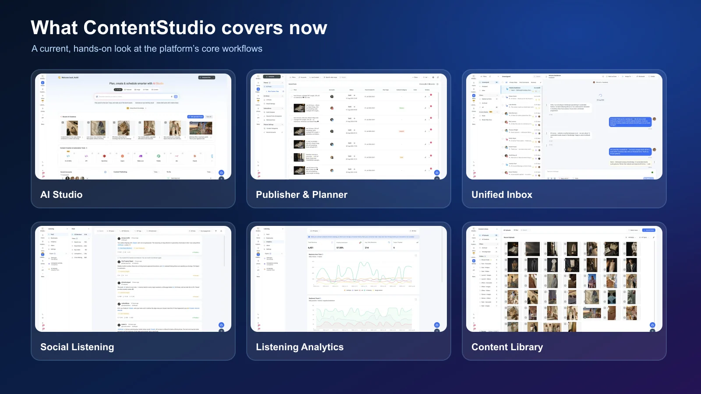
Task: Open the Claude tool icon in AI Studio
Action: [x=195, y=156]
